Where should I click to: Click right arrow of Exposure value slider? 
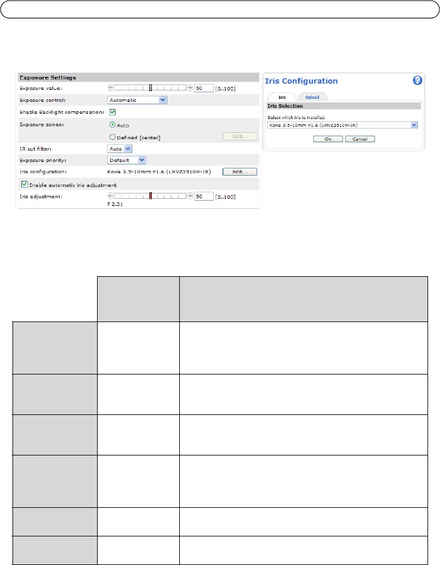pos(190,88)
